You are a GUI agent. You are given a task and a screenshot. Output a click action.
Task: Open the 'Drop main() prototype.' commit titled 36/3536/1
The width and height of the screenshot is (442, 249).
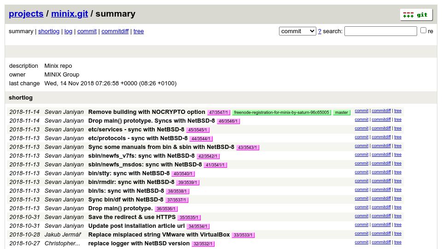[x=120, y=208]
